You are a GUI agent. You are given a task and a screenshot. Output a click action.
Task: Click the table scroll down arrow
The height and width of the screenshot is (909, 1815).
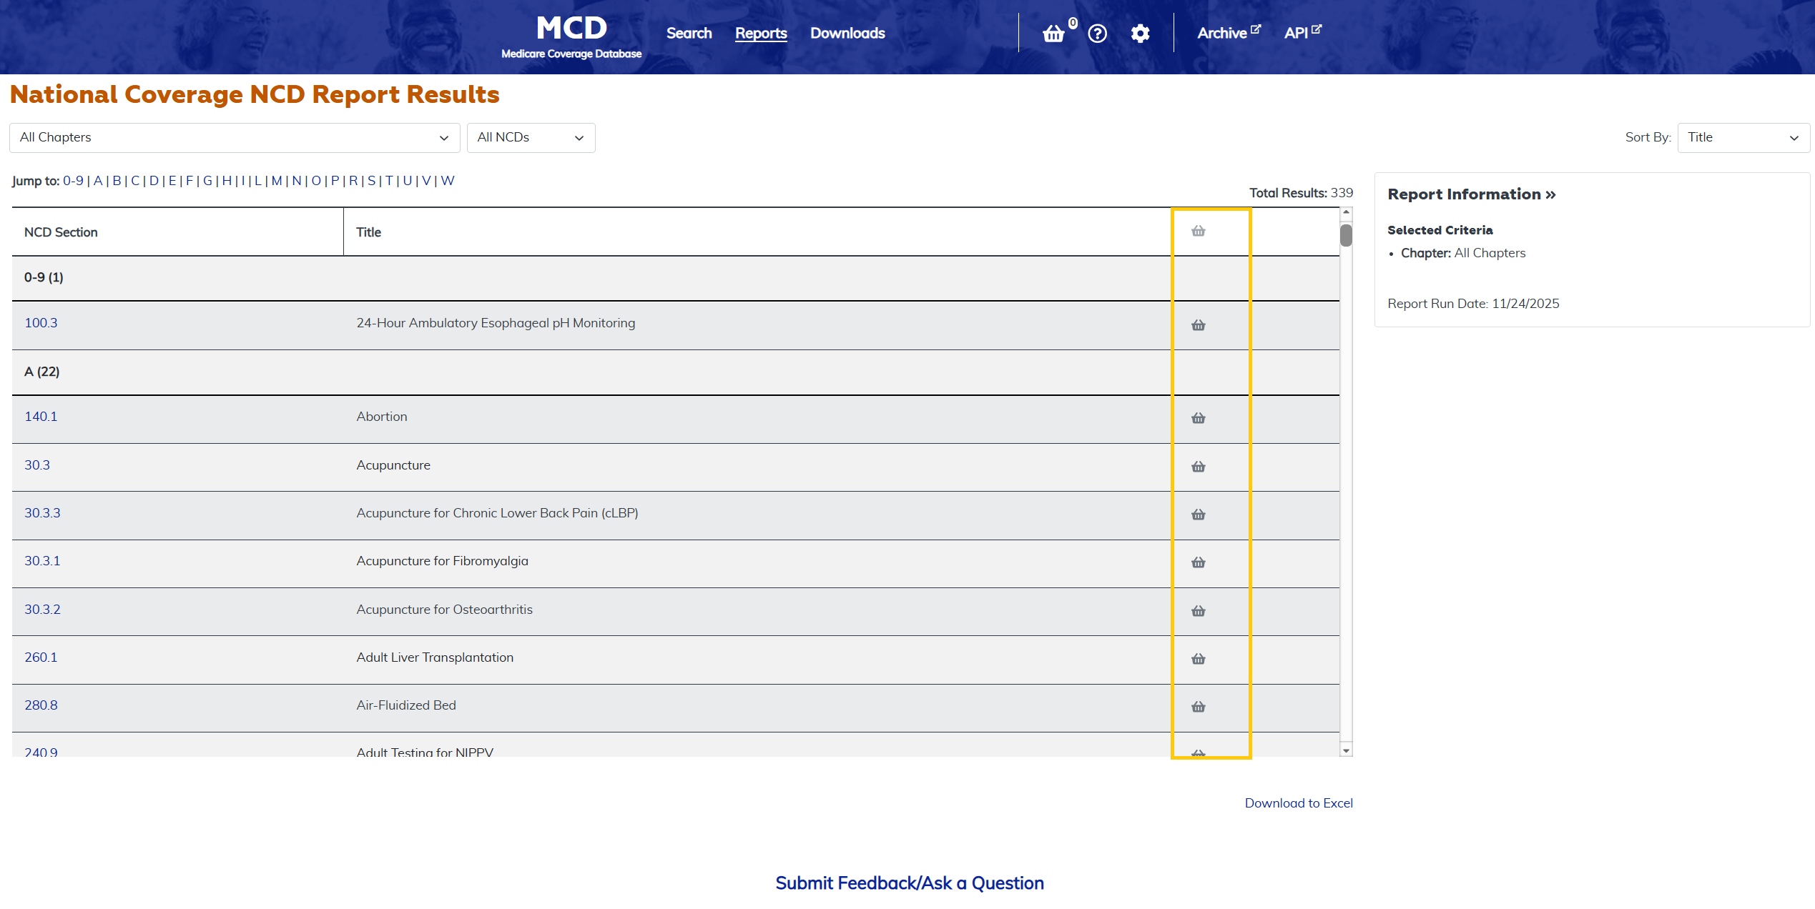[1346, 750]
